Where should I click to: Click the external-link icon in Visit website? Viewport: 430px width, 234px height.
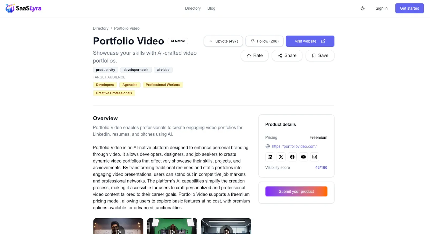point(323,41)
